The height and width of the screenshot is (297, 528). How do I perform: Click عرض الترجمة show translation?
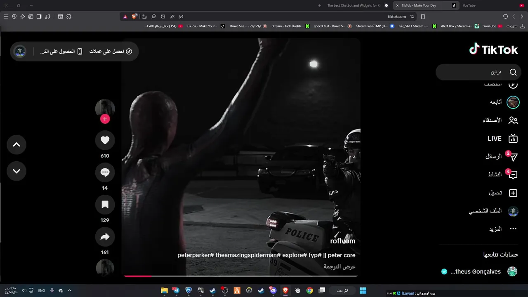coord(339,266)
